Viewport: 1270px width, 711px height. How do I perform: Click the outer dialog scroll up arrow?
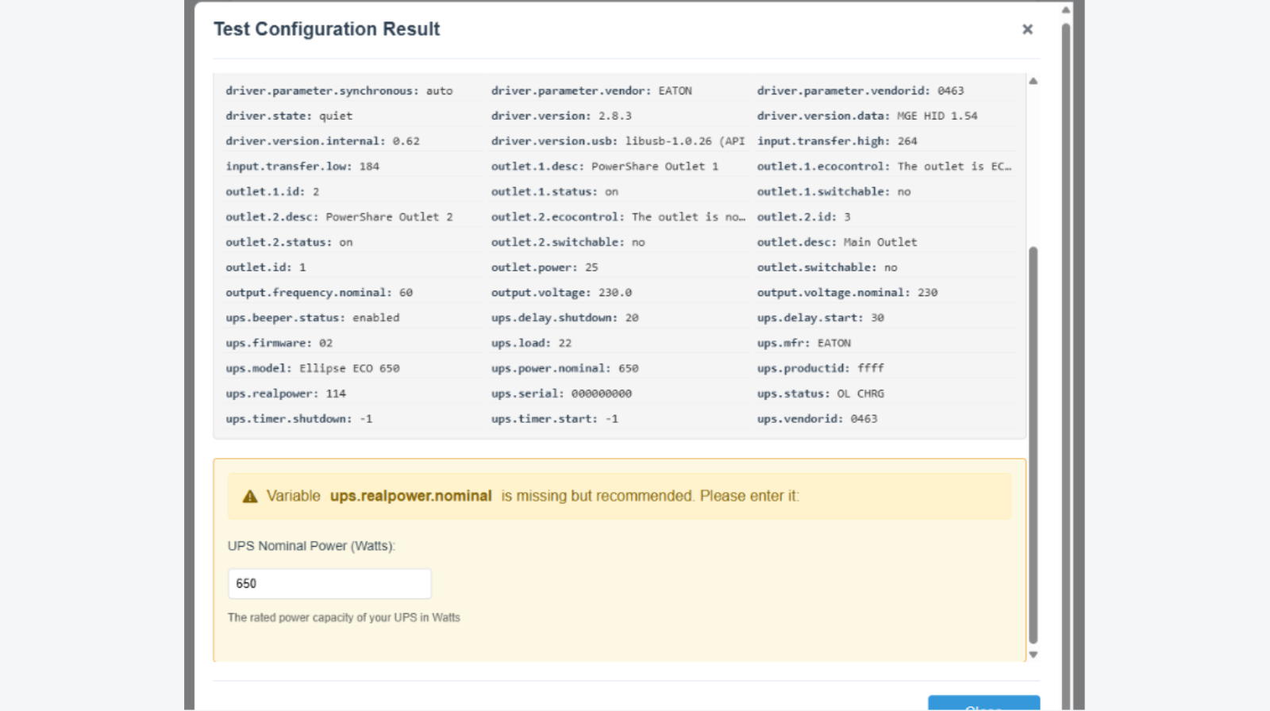[1066, 10]
